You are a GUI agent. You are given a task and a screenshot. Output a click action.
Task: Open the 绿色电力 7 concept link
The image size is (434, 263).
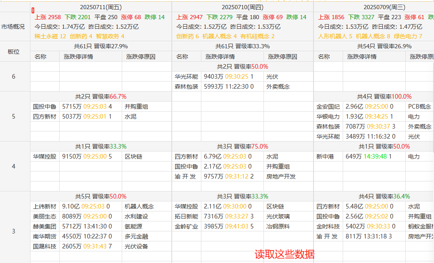pyautogui.click(x=408, y=36)
